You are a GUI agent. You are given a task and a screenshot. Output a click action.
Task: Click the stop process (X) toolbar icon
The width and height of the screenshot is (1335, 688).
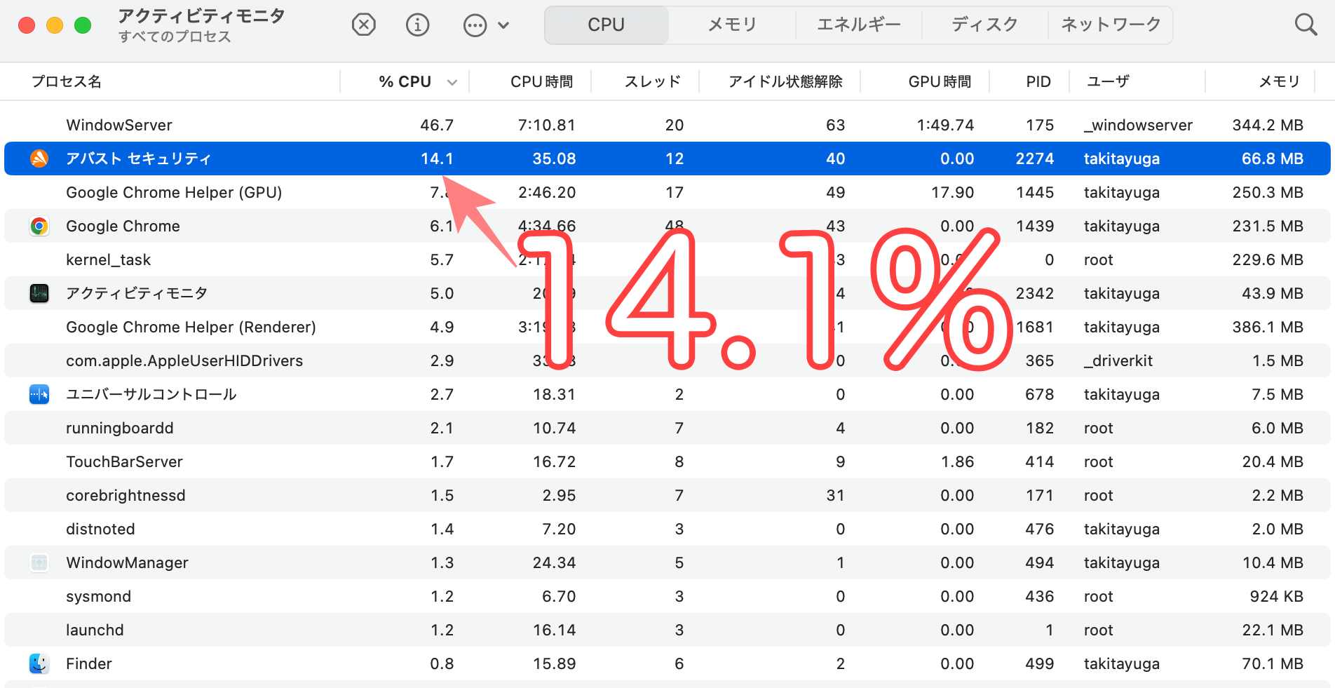(x=363, y=25)
